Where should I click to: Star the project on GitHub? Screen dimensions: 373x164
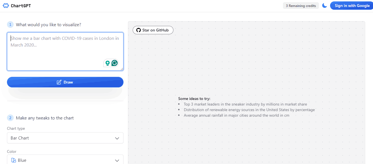pyautogui.click(x=153, y=30)
